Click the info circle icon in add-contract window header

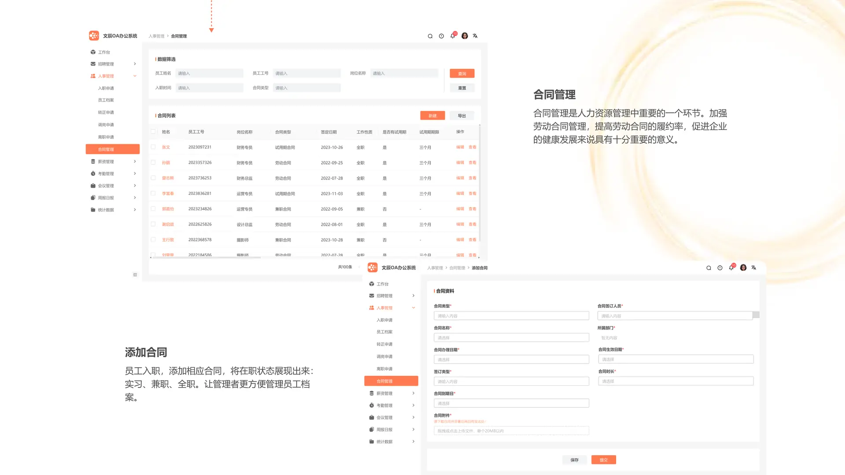(x=720, y=268)
